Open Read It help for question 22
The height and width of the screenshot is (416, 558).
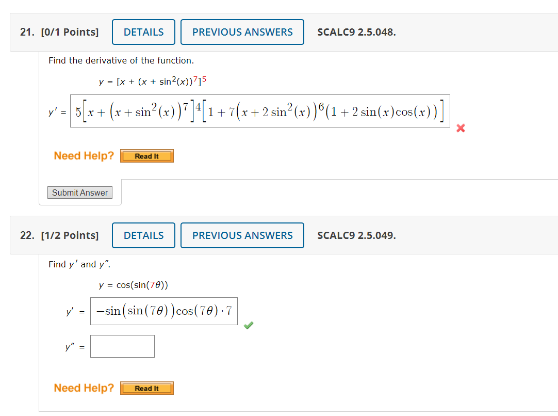pyautogui.click(x=146, y=388)
